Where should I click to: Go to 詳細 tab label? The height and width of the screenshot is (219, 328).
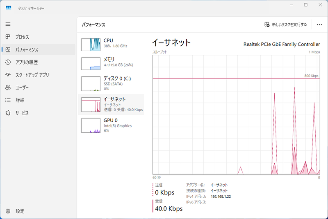tap(20, 101)
